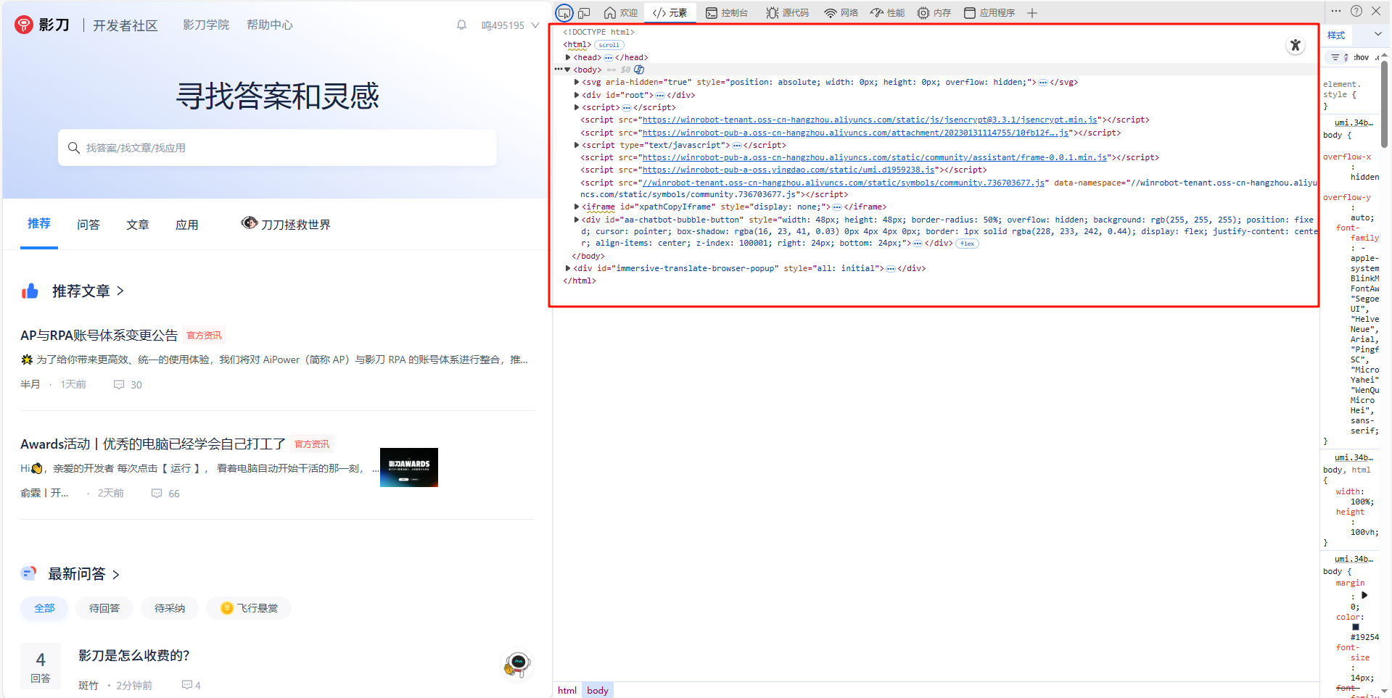Open the 应用程序 (Application) tab
Image resolution: width=1392 pixels, height=698 pixels.
pos(989,13)
